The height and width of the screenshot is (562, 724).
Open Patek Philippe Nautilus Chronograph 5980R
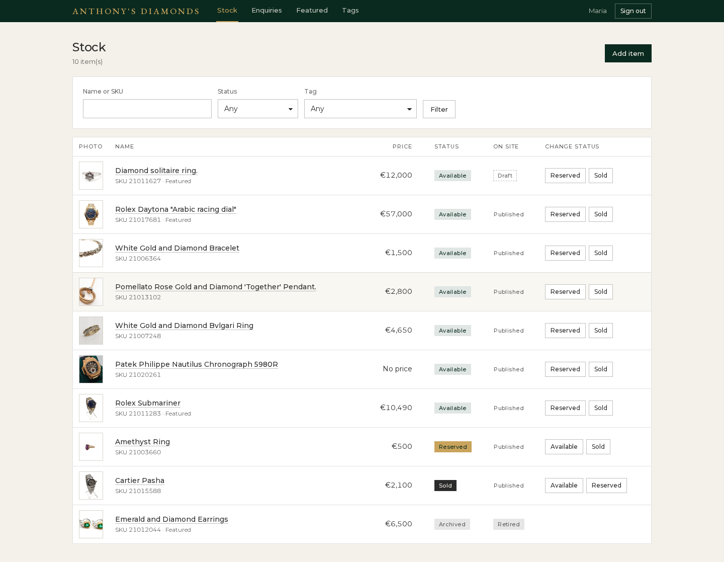197,364
